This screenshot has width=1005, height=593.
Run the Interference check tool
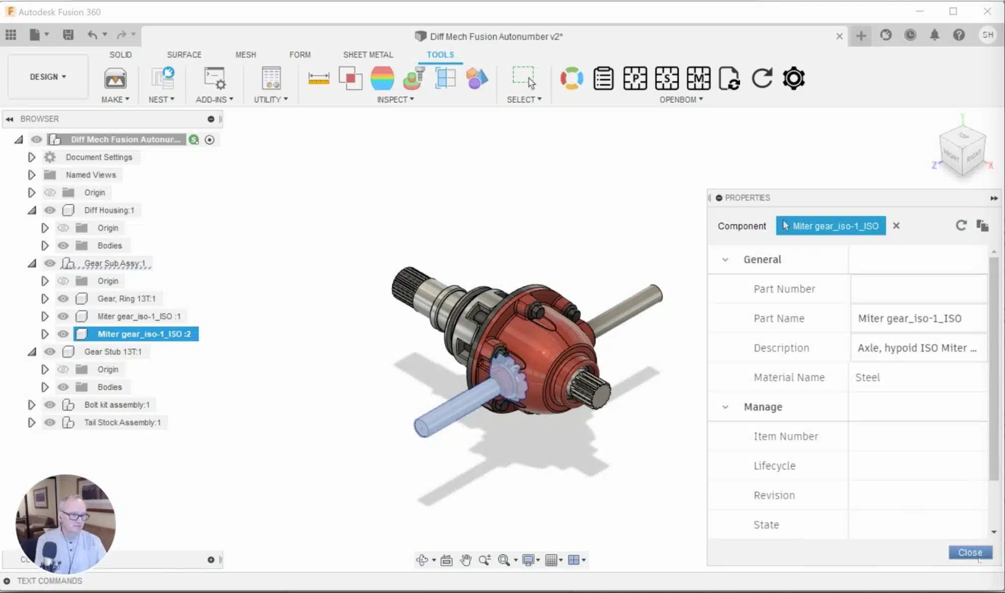[x=350, y=78]
